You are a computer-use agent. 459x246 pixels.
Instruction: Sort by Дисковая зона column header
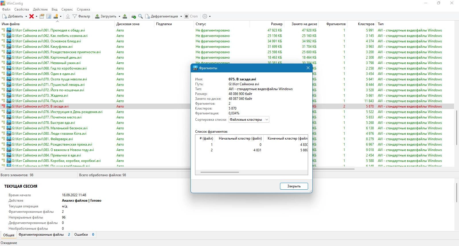coord(134,24)
